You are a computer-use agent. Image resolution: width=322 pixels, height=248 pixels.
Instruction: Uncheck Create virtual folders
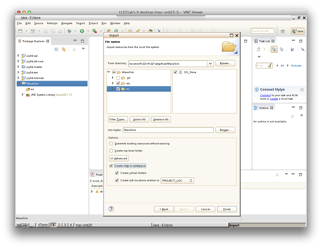tap(117, 173)
